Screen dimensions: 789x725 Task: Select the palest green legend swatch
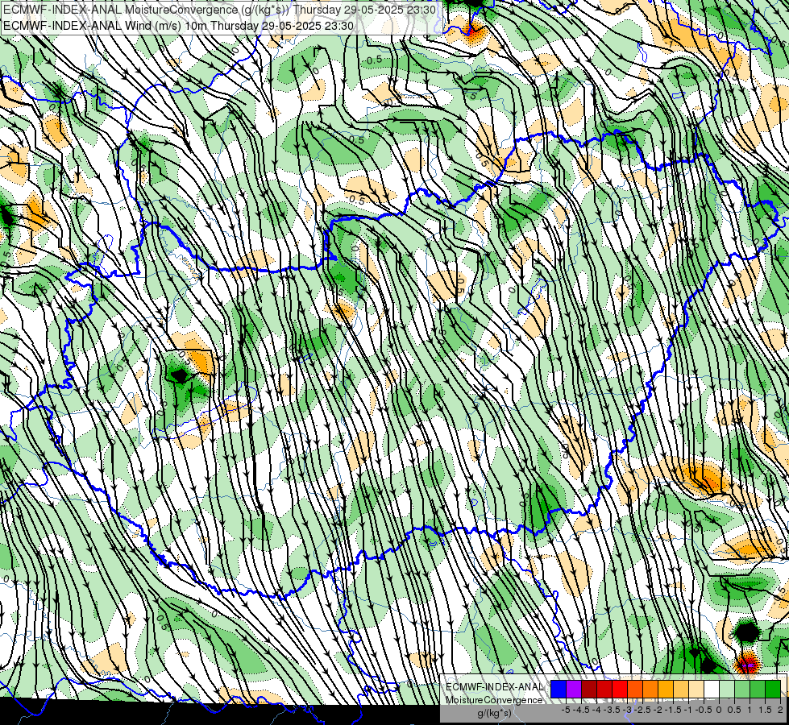pos(727,689)
